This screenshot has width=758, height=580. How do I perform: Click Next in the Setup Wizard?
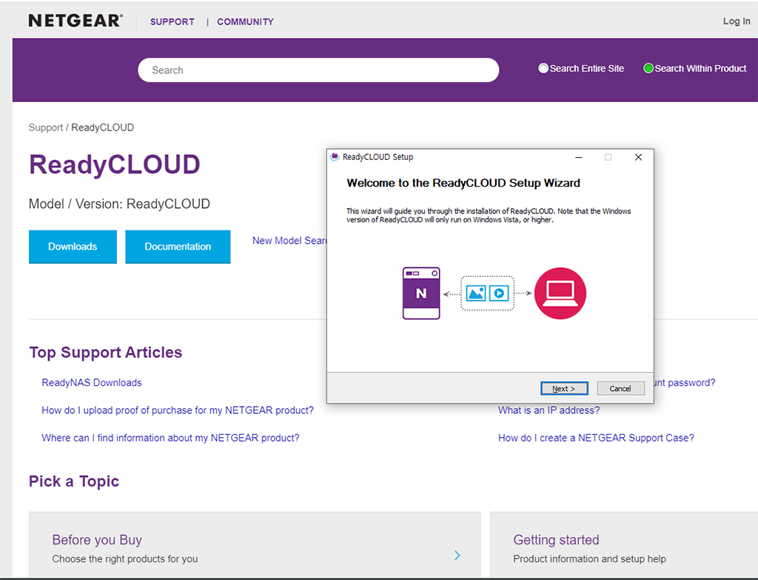(564, 388)
